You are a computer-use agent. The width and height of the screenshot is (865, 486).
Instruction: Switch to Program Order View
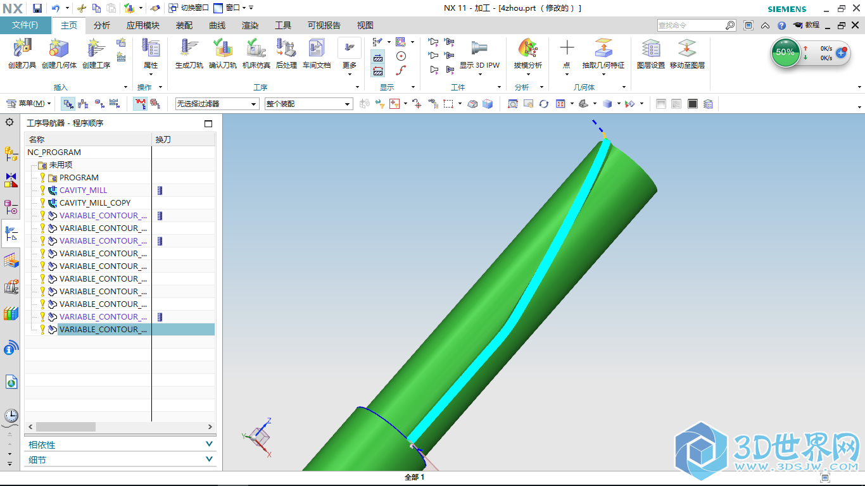point(68,104)
